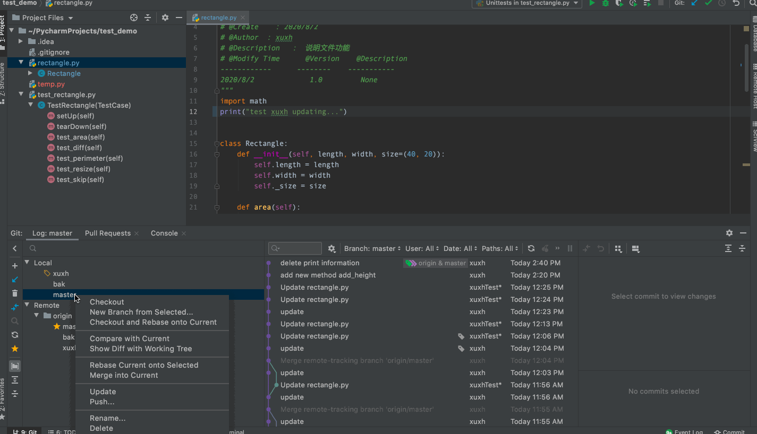Screen dimensions: 757x434
Task: Choose Merge into Current
Action: click(x=124, y=375)
